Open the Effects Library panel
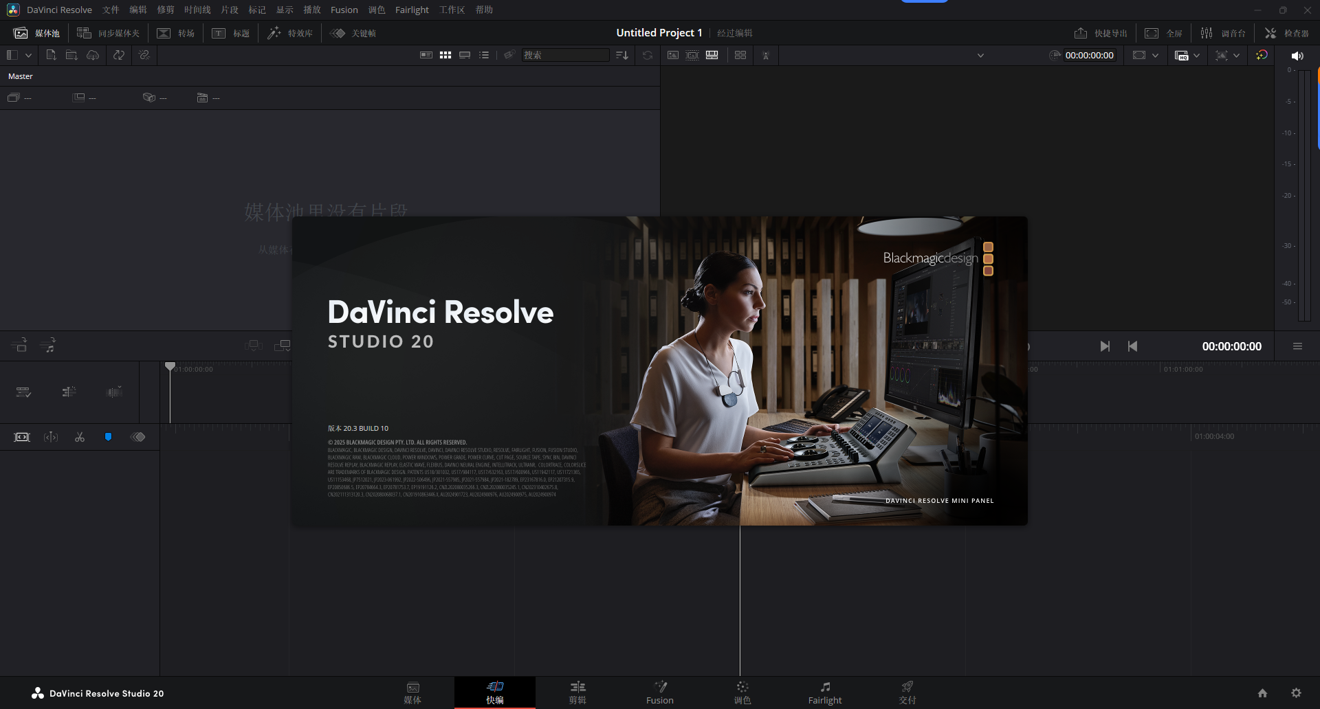 tap(289, 32)
